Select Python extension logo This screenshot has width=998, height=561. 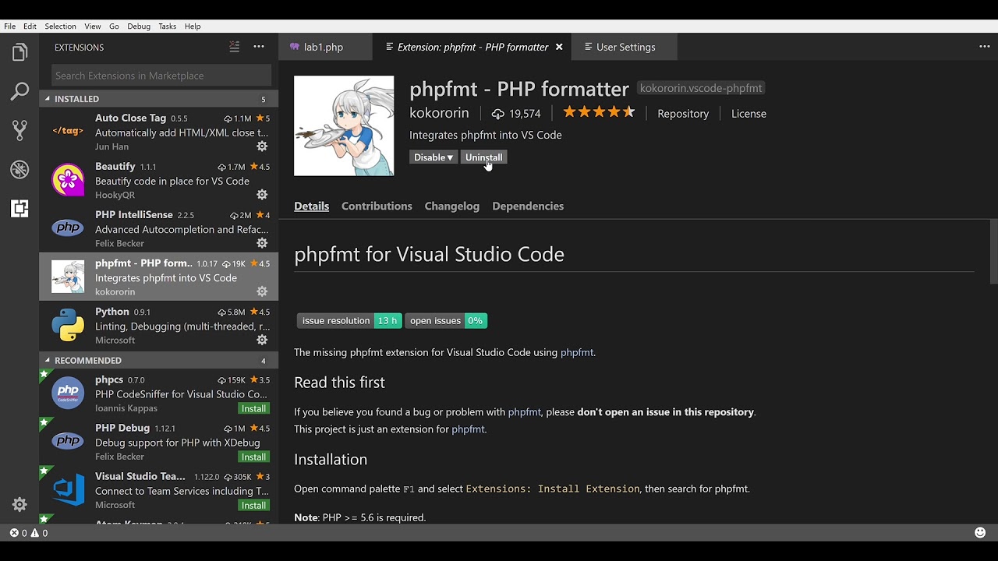[68, 325]
